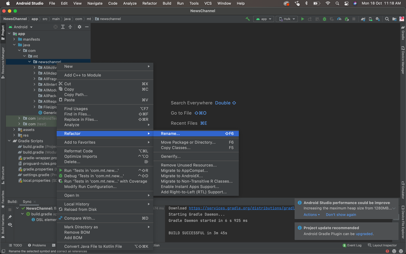
Task: Expand the performance notification chevron
Action: click(x=394, y=208)
